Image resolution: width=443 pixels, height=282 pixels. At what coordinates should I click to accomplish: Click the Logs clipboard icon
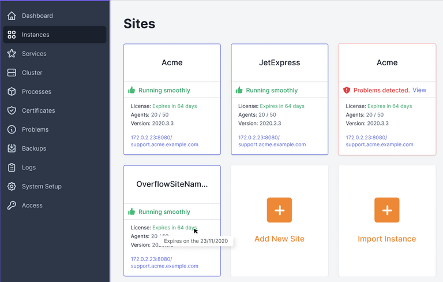12,168
